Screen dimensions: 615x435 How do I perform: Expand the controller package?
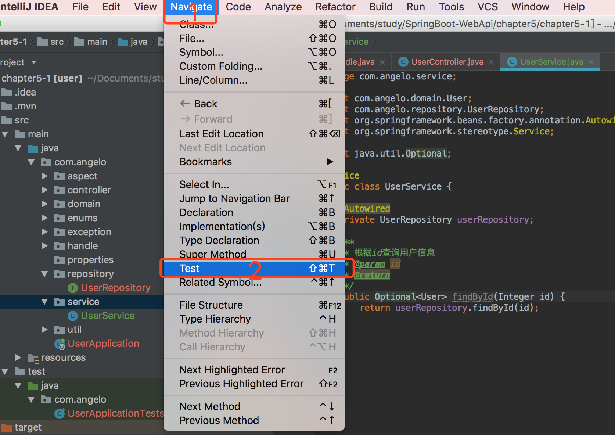coord(45,190)
